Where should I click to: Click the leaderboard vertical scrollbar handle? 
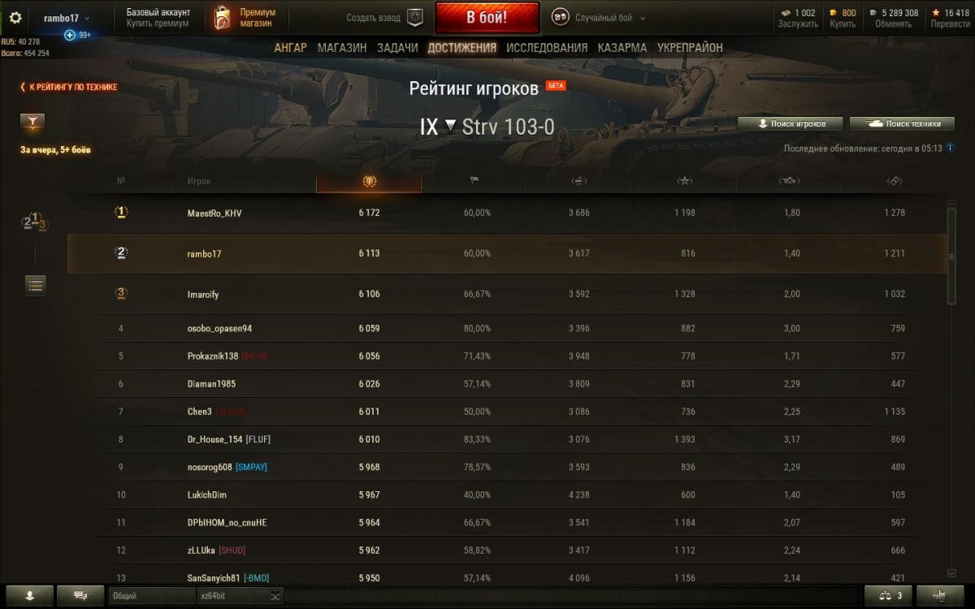[x=951, y=256]
